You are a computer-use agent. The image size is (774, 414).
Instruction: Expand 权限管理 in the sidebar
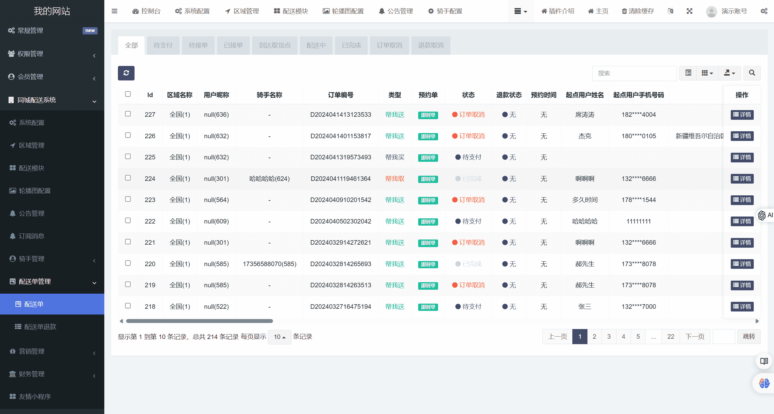52,54
